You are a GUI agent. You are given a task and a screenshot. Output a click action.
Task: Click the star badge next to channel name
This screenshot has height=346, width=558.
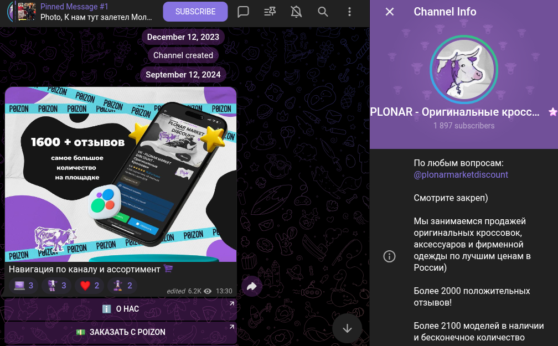[552, 112]
